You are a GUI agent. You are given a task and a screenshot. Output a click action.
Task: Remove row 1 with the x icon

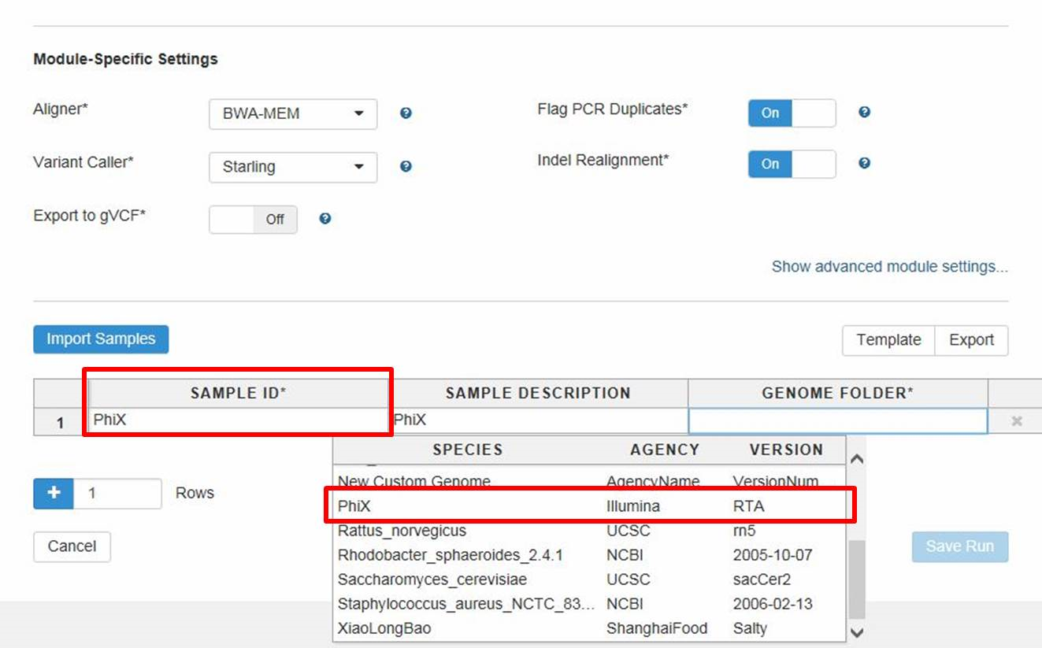(1017, 421)
